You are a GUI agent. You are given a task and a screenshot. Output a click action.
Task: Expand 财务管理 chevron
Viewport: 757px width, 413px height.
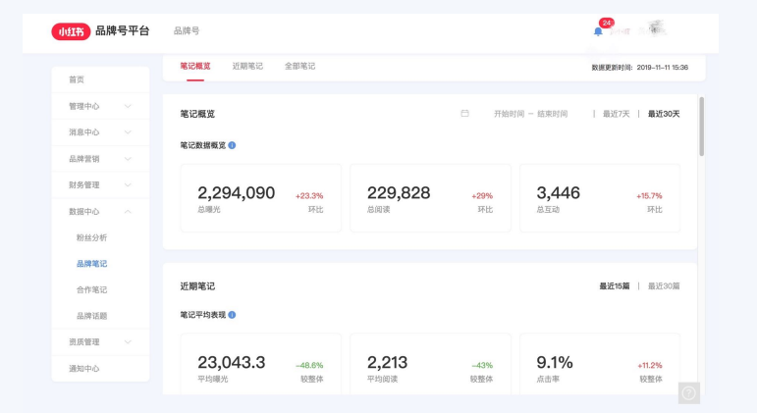(x=128, y=184)
